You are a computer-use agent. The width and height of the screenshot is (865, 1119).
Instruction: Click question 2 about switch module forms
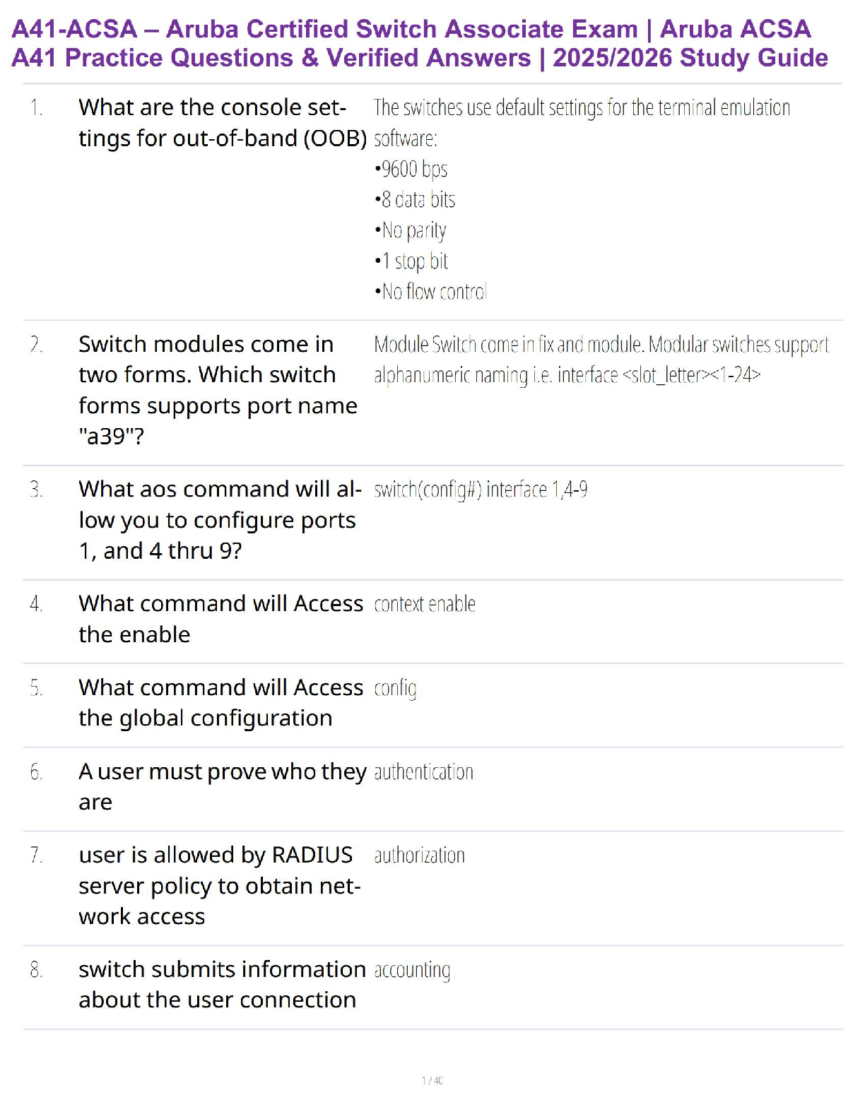pyautogui.click(x=218, y=390)
